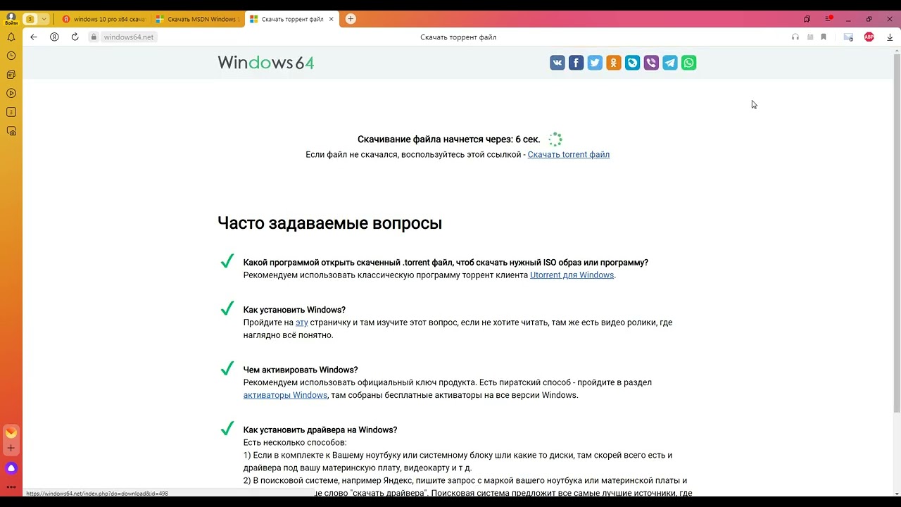Click the 'Как установить Windows?' question
901x507 pixels.
tap(294, 310)
